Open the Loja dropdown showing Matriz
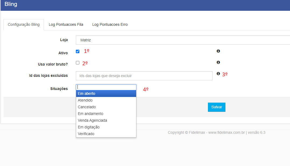Screen dimensions: 290x166 click(x=183, y=40)
